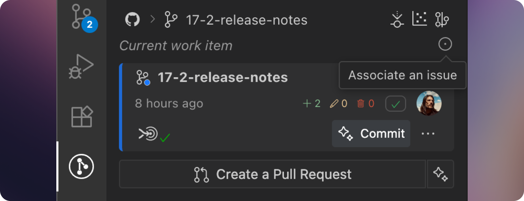Screen dimensions: 524x201
Task: Open Run and Debug sidebar view
Action: pos(81,67)
